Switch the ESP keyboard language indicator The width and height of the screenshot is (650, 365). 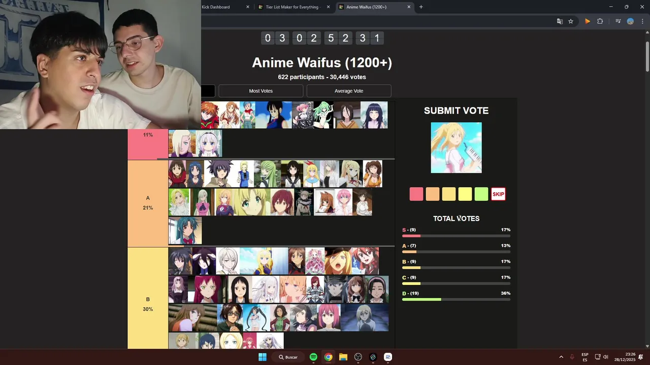click(x=585, y=357)
